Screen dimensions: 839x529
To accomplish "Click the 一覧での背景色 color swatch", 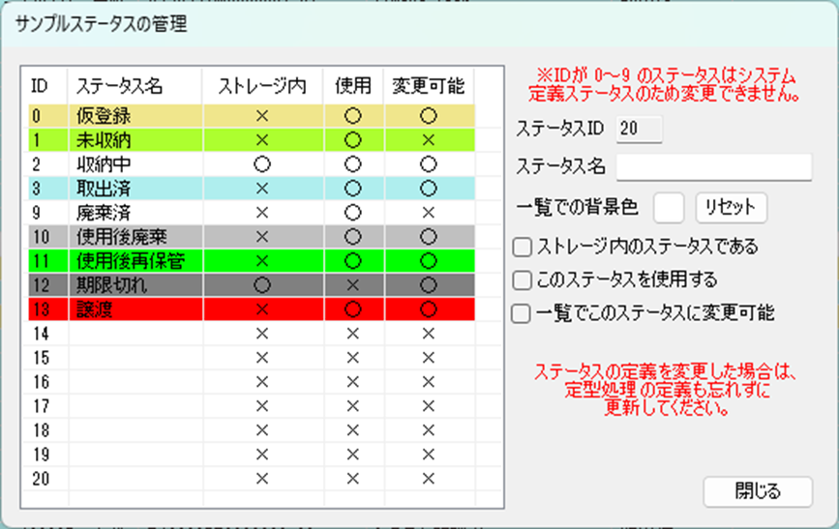I will pyautogui.click(x=669, y=207).
